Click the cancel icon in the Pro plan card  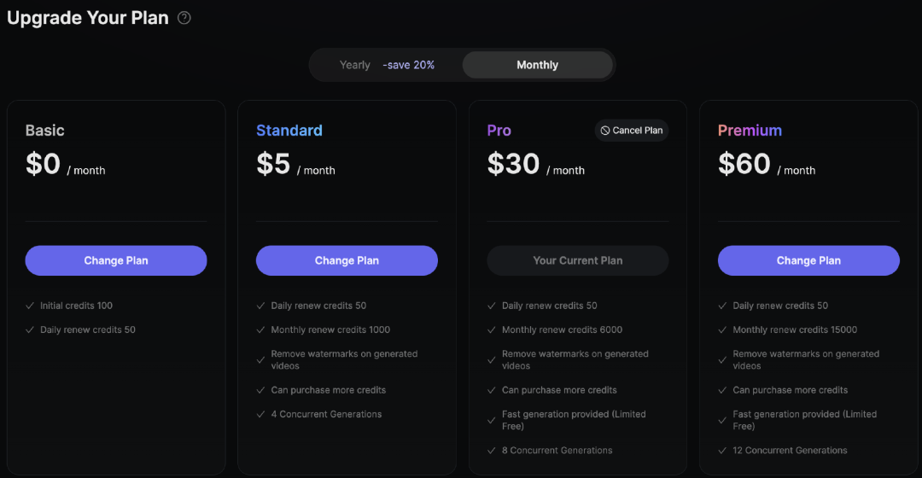604,131
